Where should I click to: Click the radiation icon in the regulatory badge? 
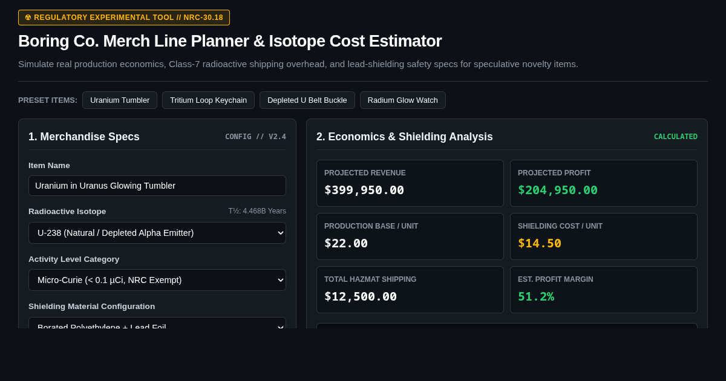pyautogui.click(x=28, y=18)
